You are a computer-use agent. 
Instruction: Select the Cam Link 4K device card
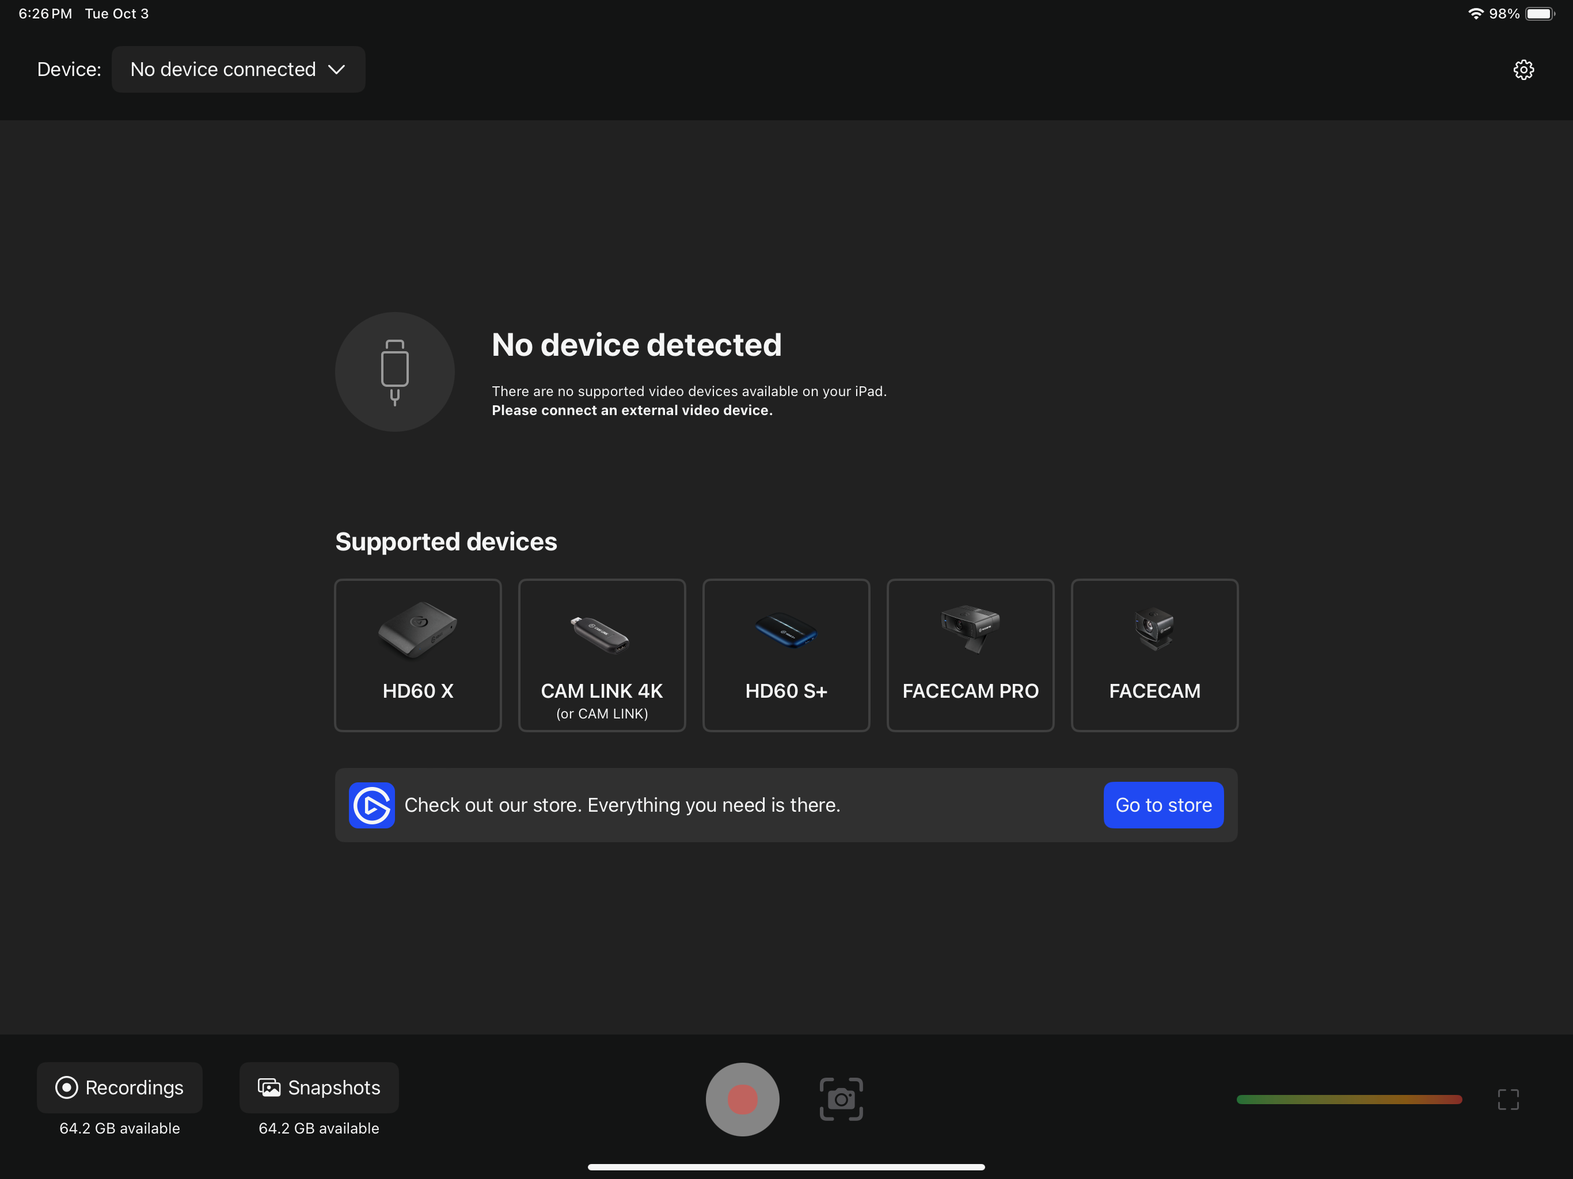point(602,655)
